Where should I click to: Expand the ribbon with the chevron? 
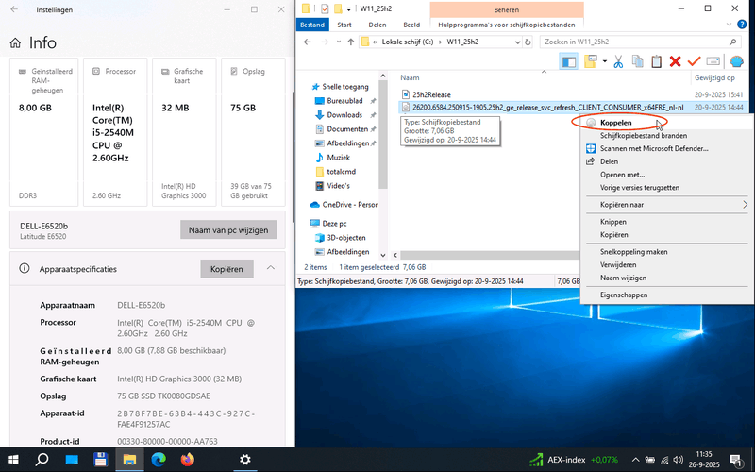(x=729, y=25)
